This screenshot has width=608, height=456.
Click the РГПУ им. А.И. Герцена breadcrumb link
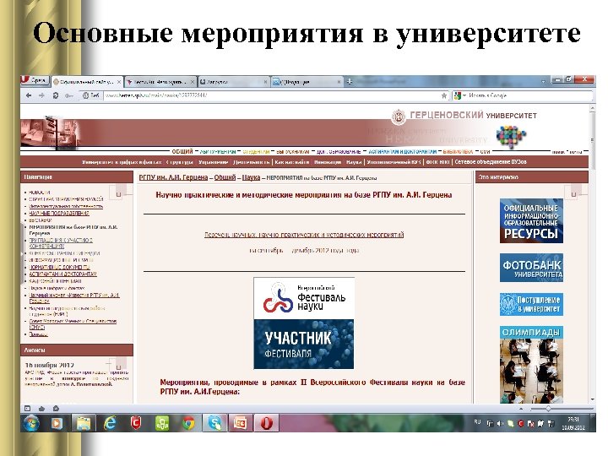tap(173, 177)
